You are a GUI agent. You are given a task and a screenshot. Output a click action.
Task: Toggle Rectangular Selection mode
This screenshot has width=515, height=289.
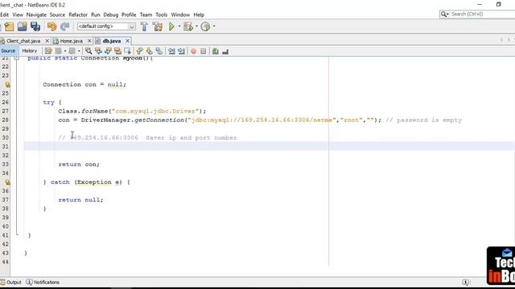127,51
